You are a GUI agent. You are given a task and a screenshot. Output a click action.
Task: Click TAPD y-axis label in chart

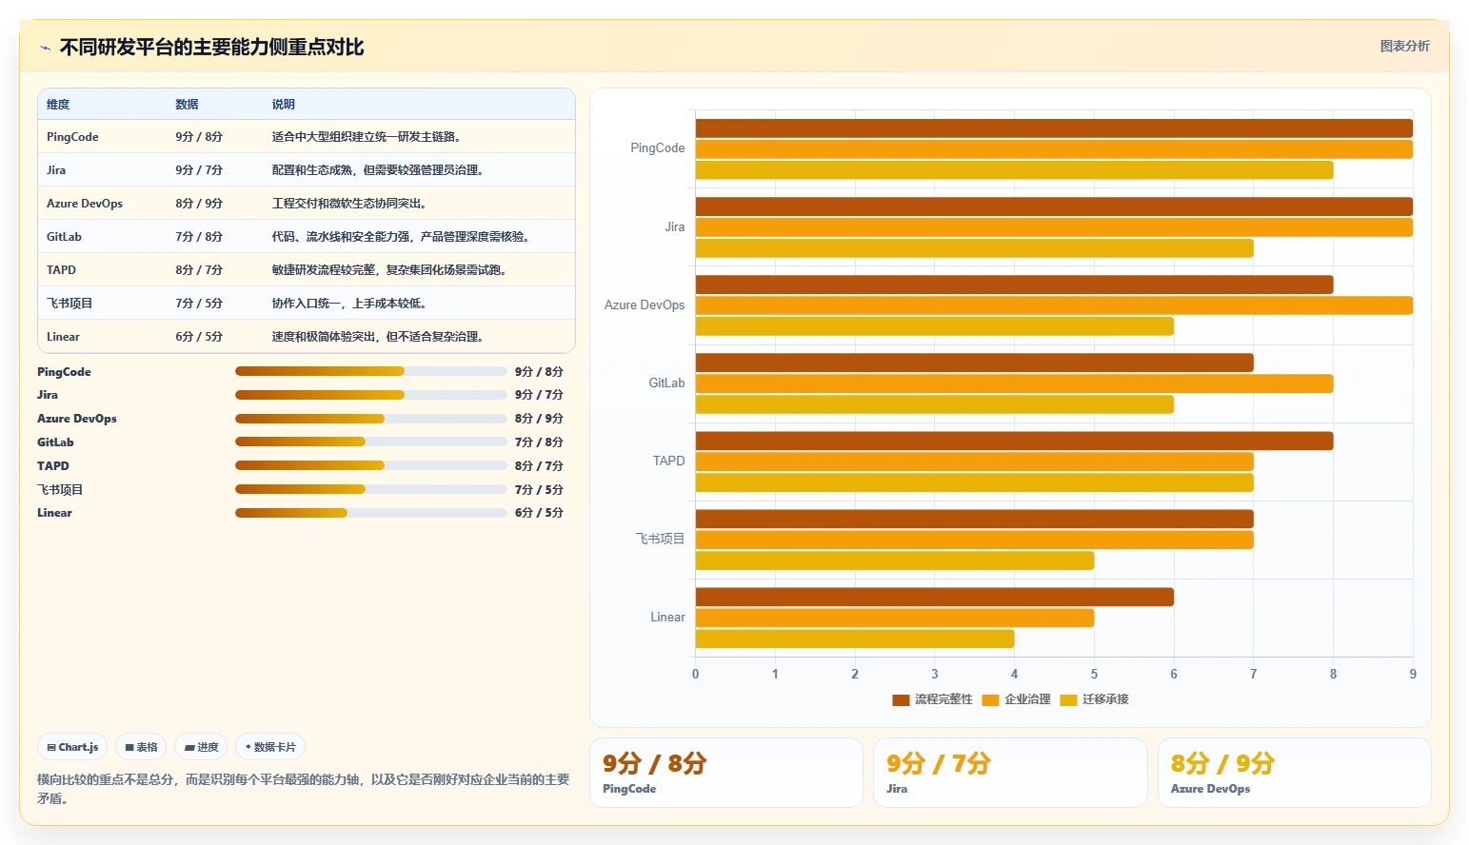(x=668, y=462)
